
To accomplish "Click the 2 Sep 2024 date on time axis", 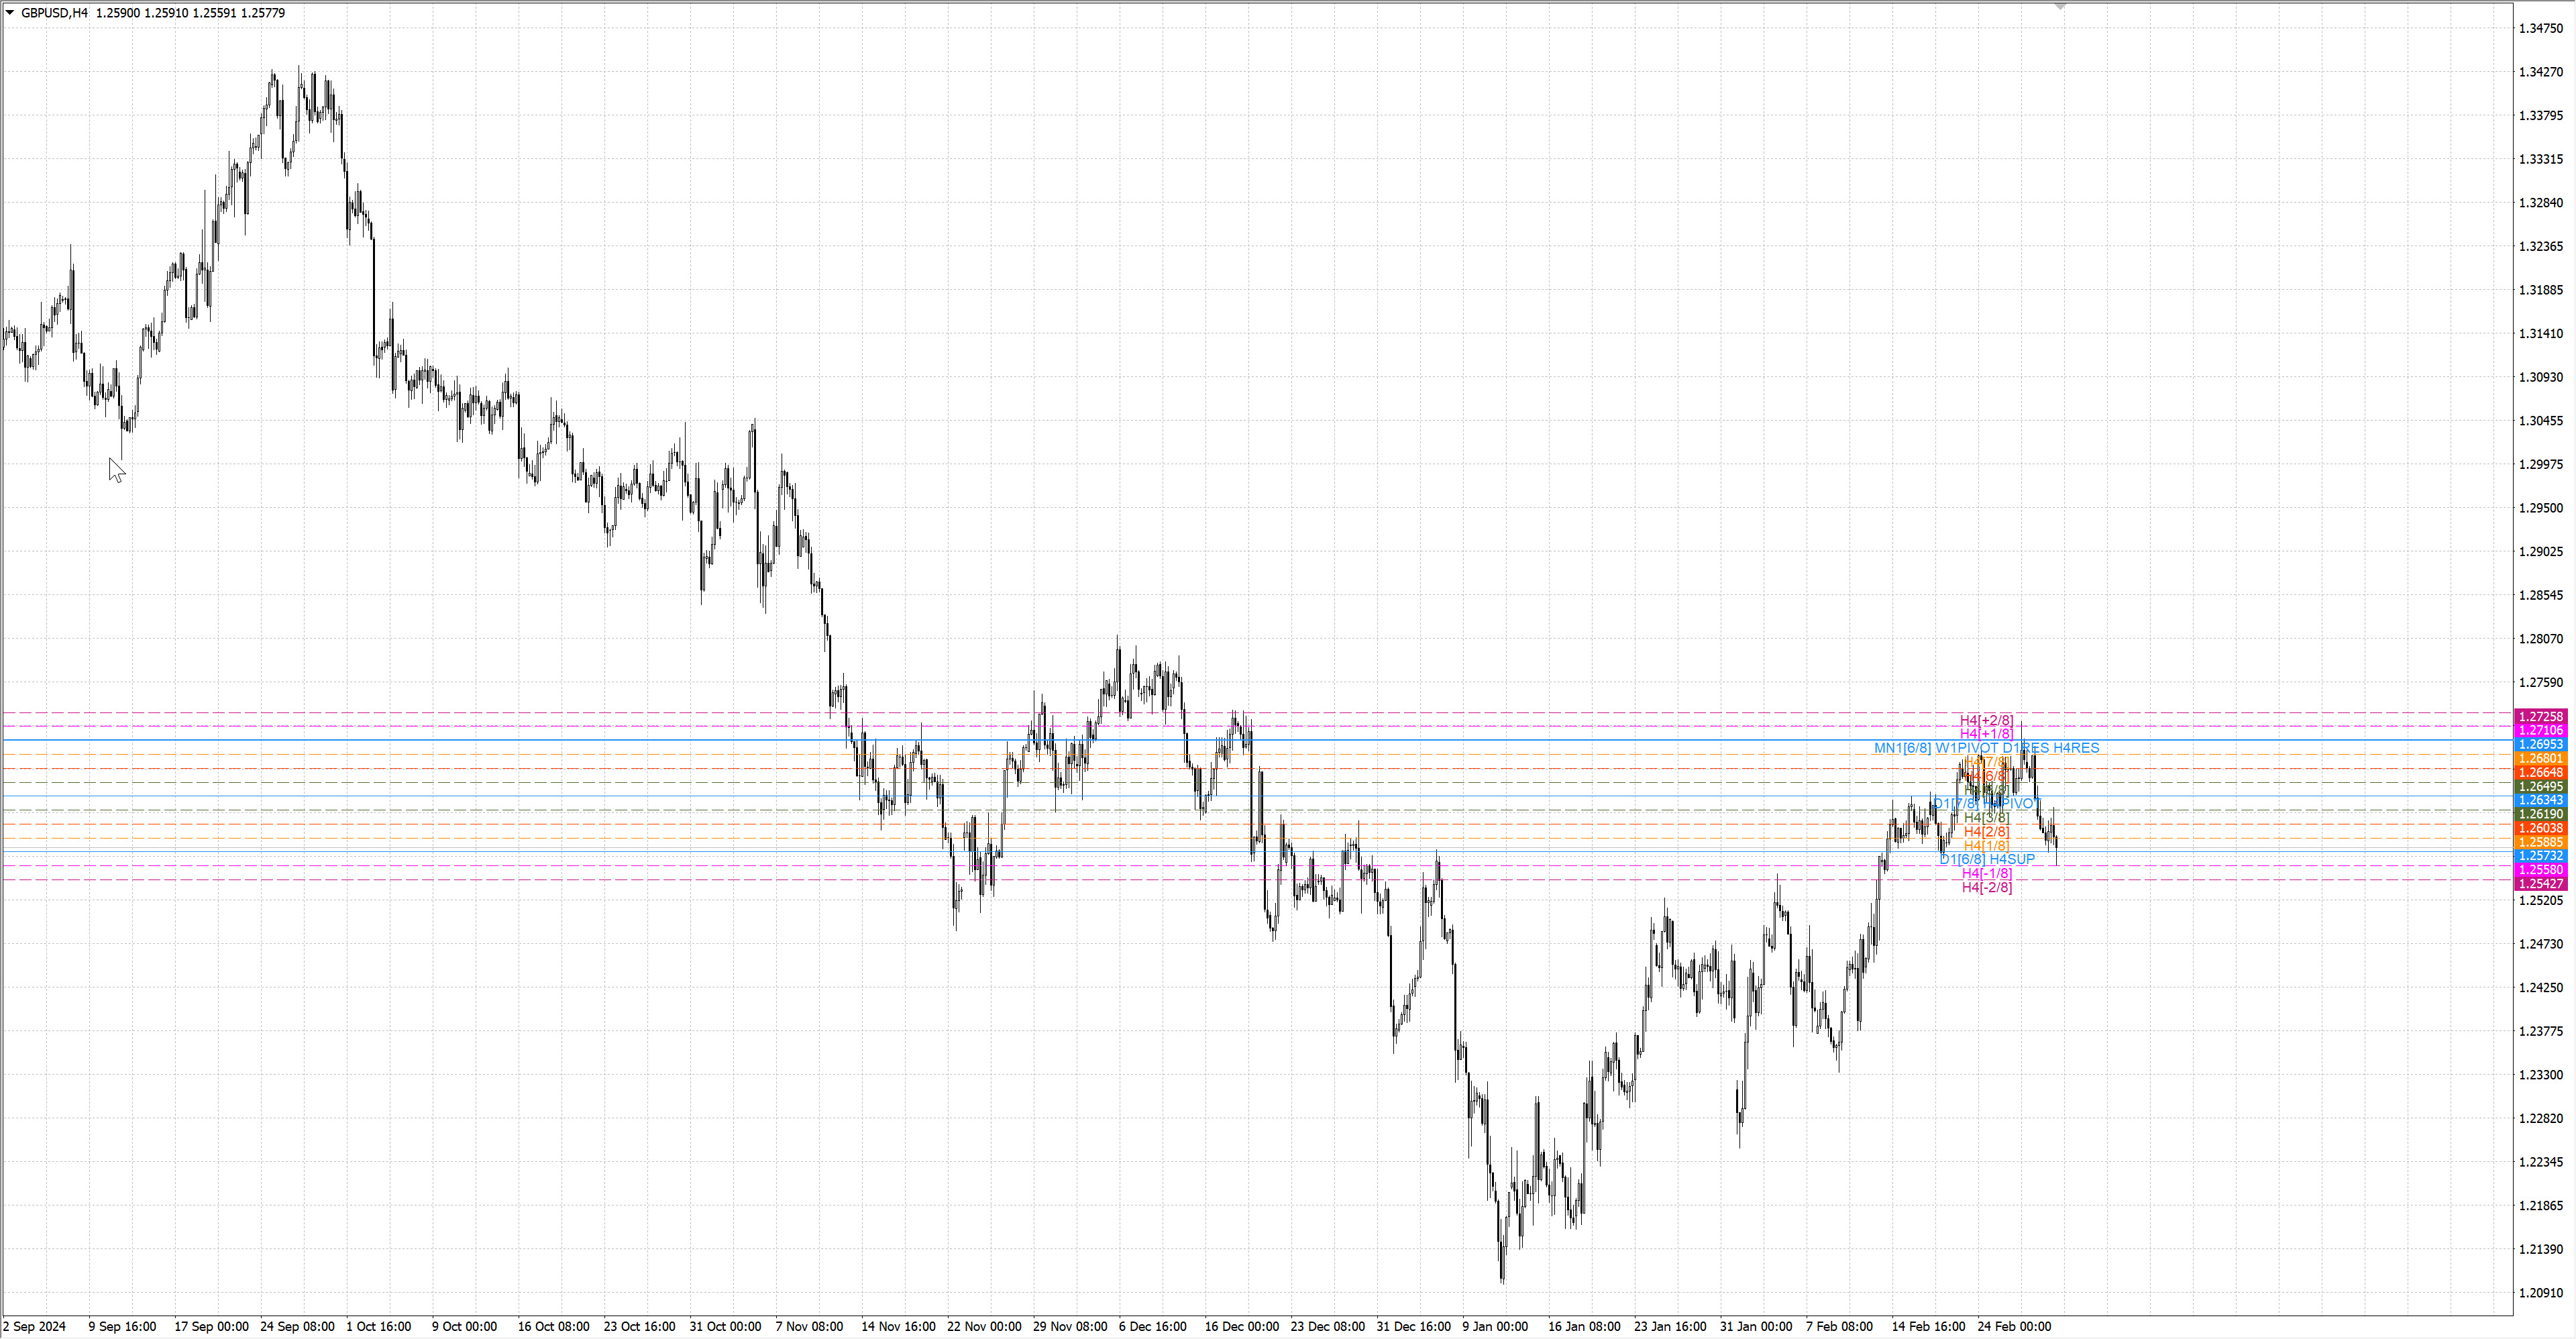I will pyautogui.click(x=34, y=1327).
